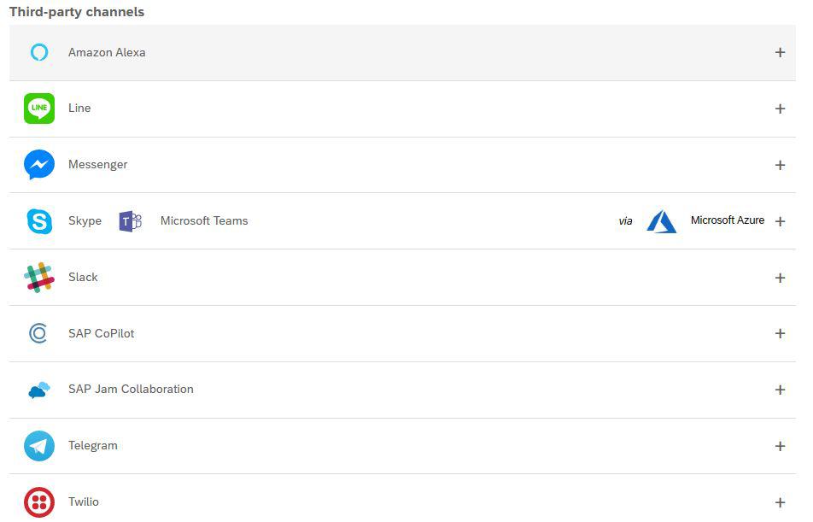Click the colorful Slack logo
The width and height of the screenshot is (813, 522).
(39, 278)
